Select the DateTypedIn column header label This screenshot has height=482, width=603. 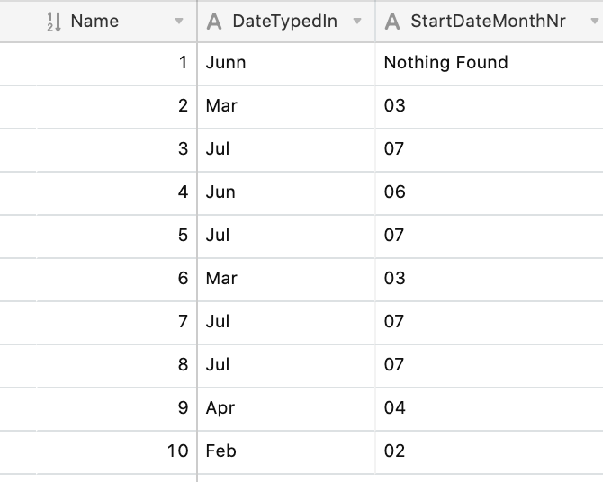285,22
